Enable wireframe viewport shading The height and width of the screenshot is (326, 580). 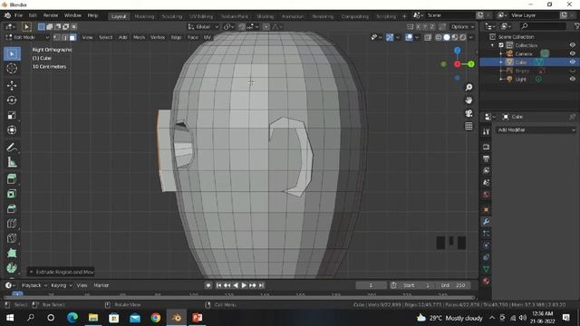439,37
